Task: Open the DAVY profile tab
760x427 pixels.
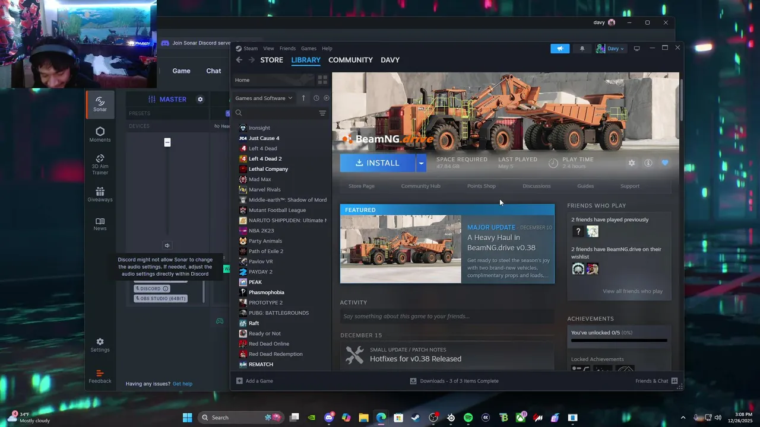Action: (390, 60)
